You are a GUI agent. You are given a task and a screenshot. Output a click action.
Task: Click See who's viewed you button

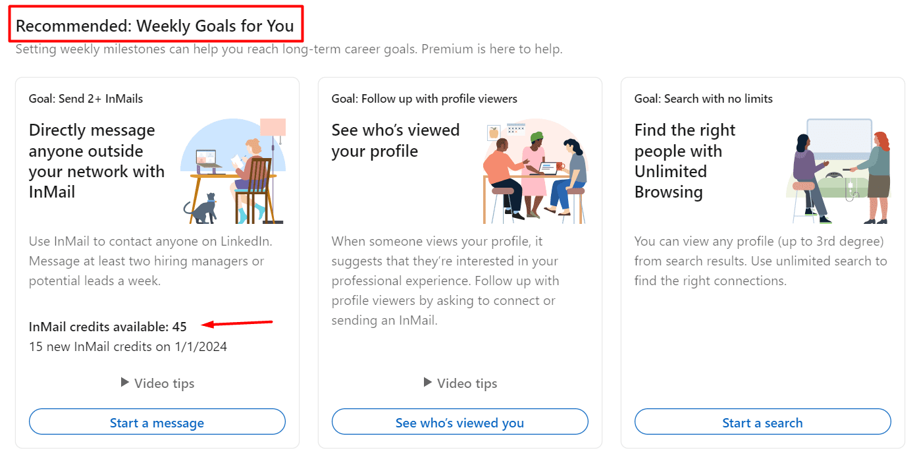coord(460,422)
